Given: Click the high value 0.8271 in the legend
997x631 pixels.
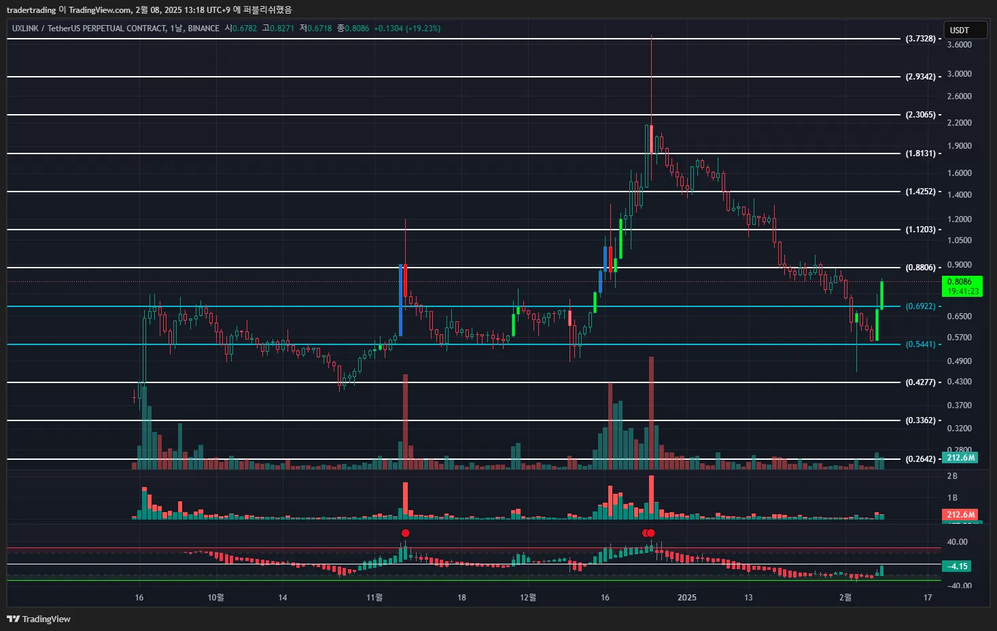Looking at the screenshot, I should [x=282, y=29].
